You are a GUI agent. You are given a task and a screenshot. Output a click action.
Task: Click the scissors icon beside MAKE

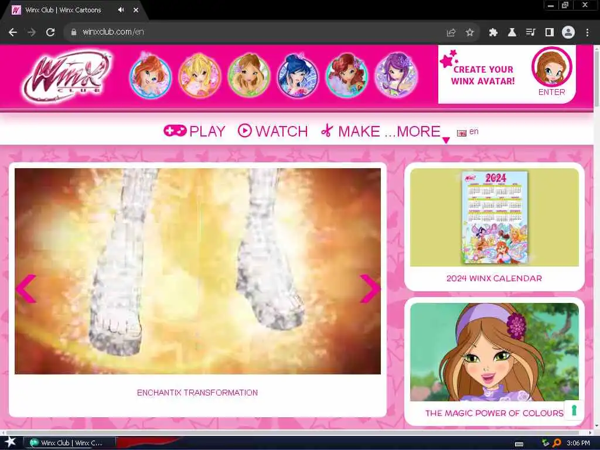coord(327,131)
